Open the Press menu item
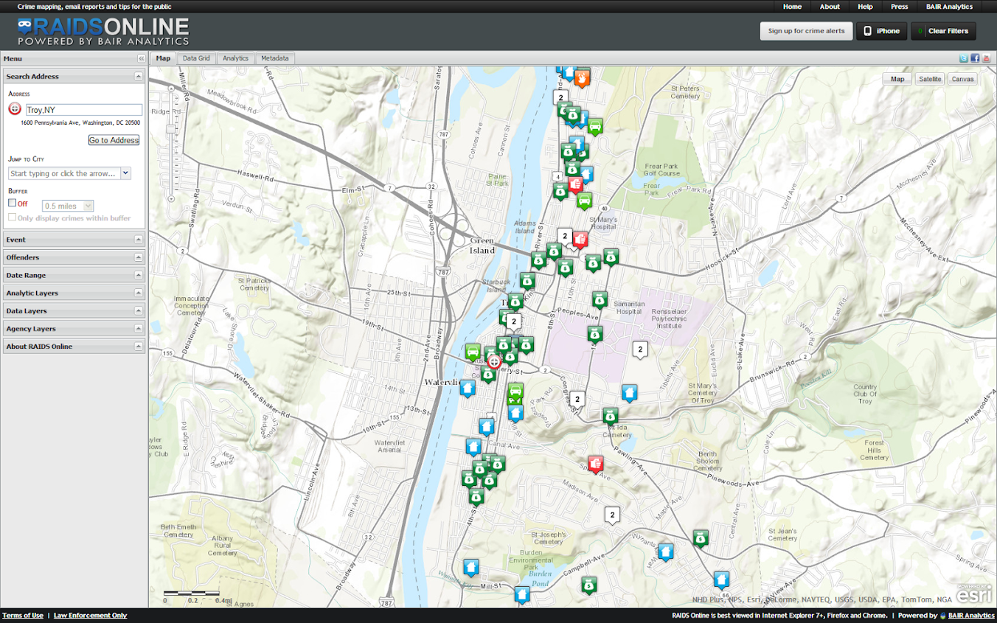This screenshot has width=997, height=623. point(899,7)
